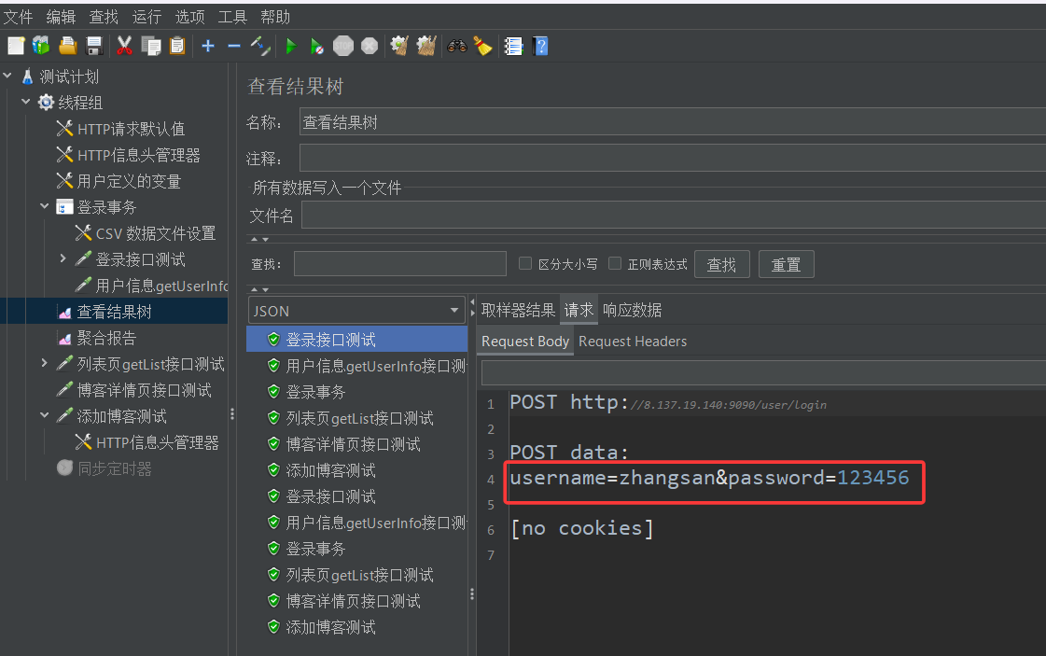Click Start no pauses icon

(317, 46)
